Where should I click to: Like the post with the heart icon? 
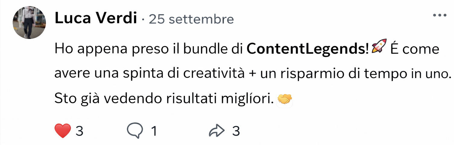pyautogui.click(x=63, y=131)
